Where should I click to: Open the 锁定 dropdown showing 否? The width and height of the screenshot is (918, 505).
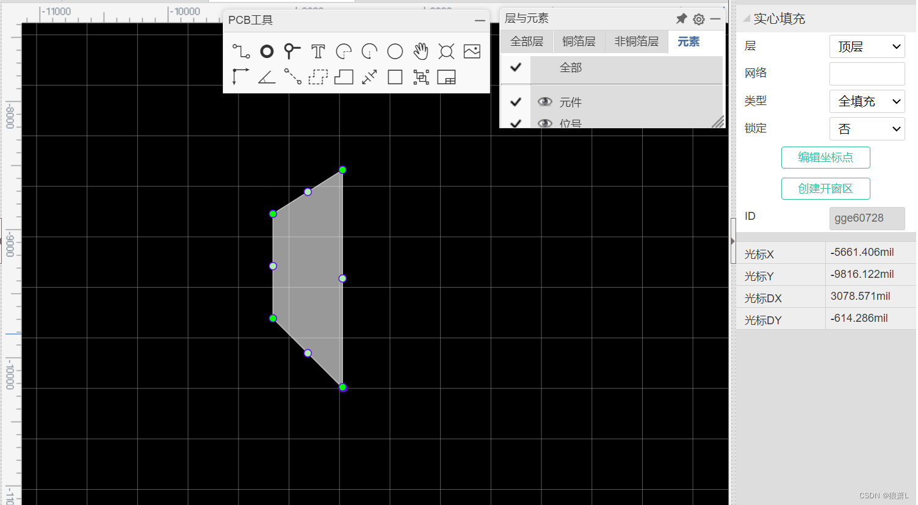tap(867, 129)
